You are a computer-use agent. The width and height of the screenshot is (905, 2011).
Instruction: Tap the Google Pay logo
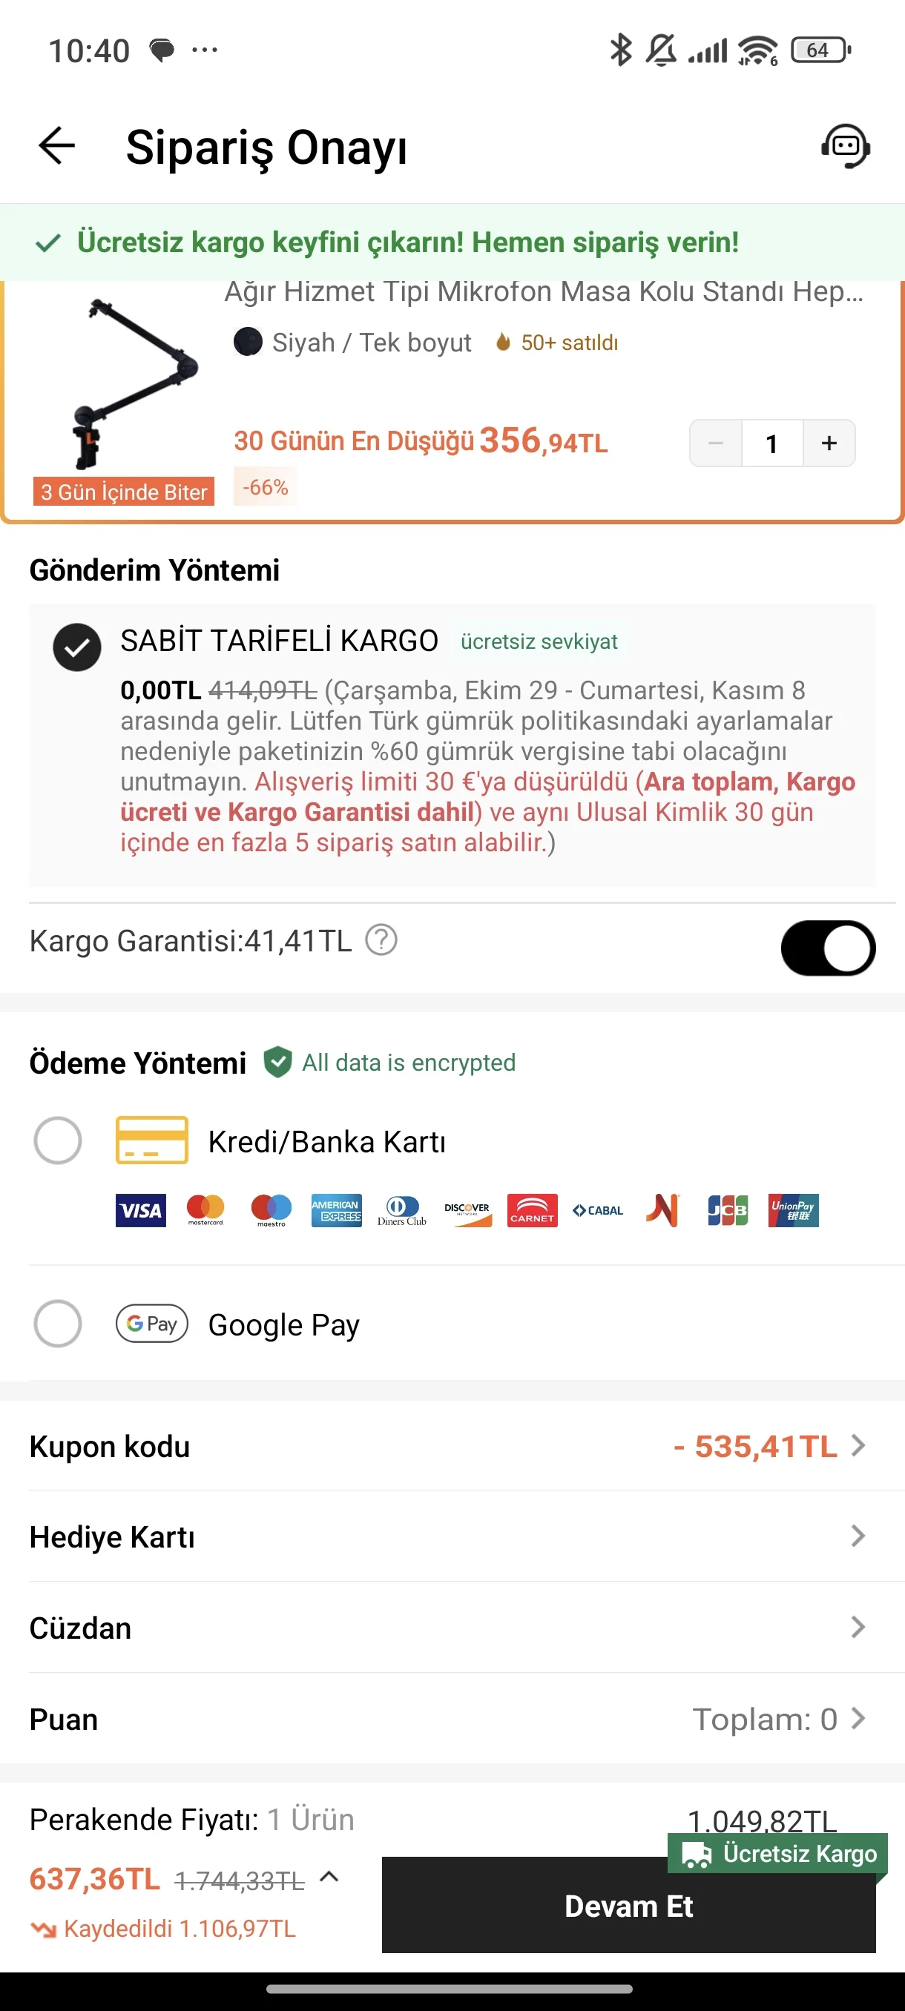click(x=151, y=1324)
